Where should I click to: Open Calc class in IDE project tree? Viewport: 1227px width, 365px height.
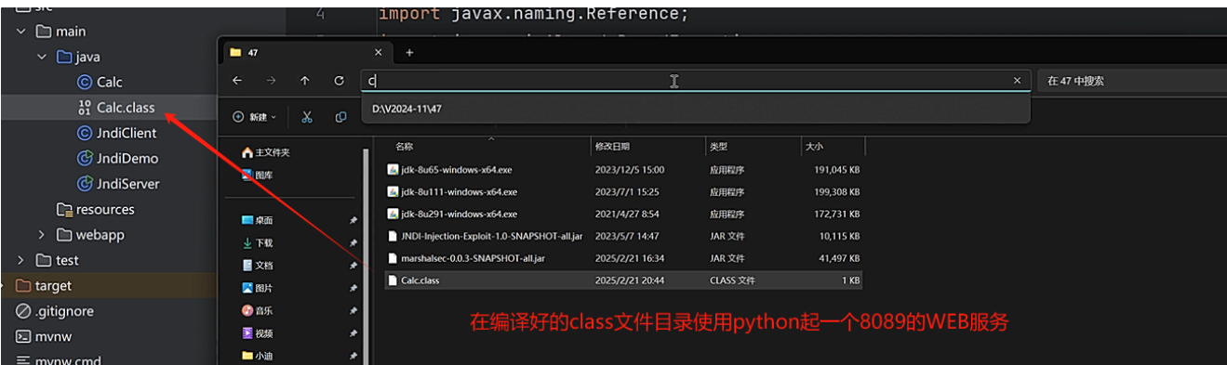pos(100,82)
